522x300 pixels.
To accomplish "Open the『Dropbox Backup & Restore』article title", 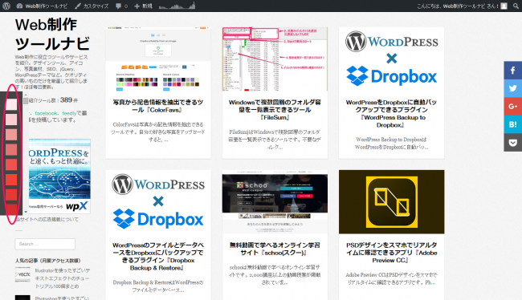I will pos(158,257).
